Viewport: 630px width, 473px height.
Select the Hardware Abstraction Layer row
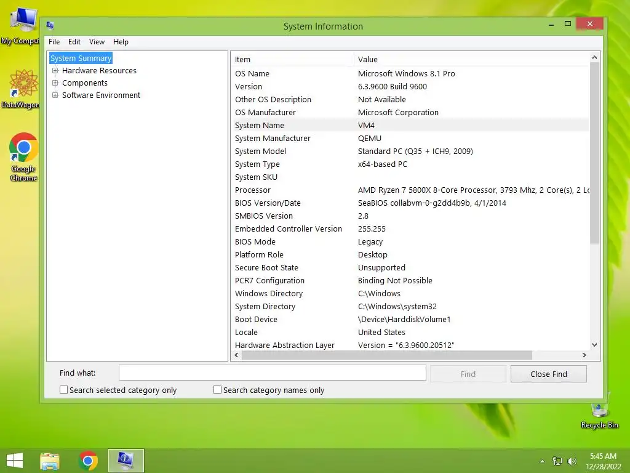(410, 345)
